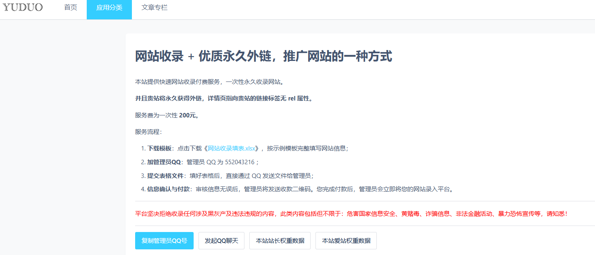Download the 网站收录填表.xlsx template link

(232, 148)
